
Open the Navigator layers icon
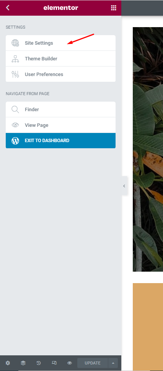click(23, 363)
